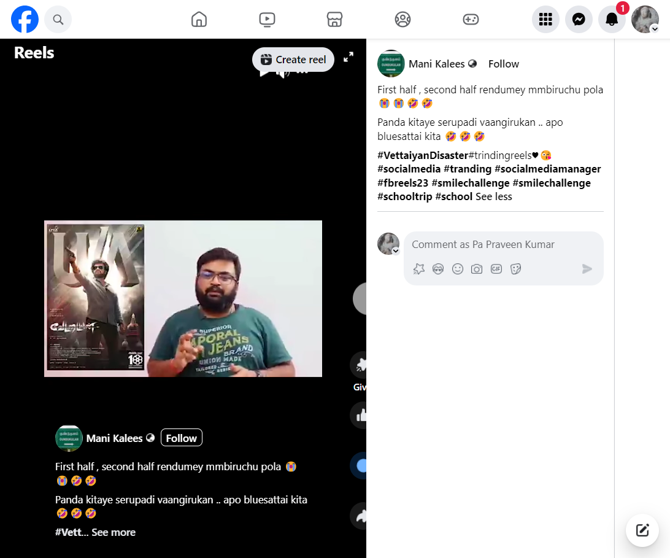Go to the Home feed tab
The image size is (670, 558).
199,19
